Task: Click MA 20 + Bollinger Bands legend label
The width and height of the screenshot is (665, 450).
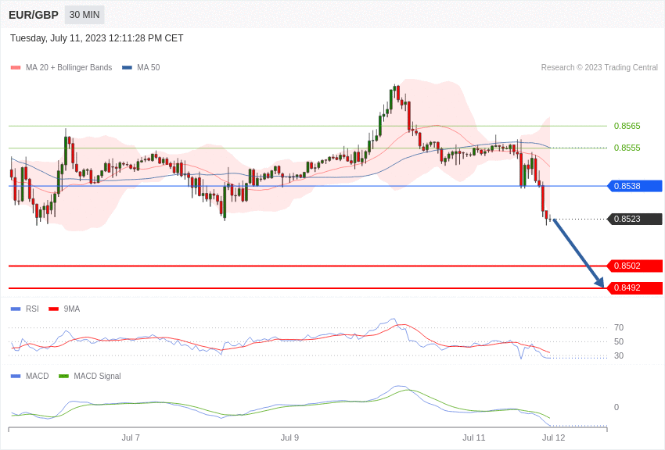Action: 69,68
